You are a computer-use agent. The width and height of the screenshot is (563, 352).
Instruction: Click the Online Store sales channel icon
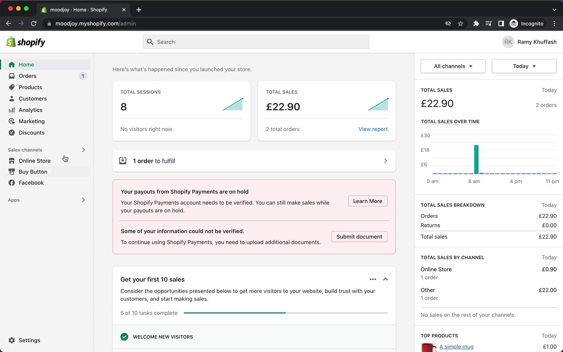12,160
